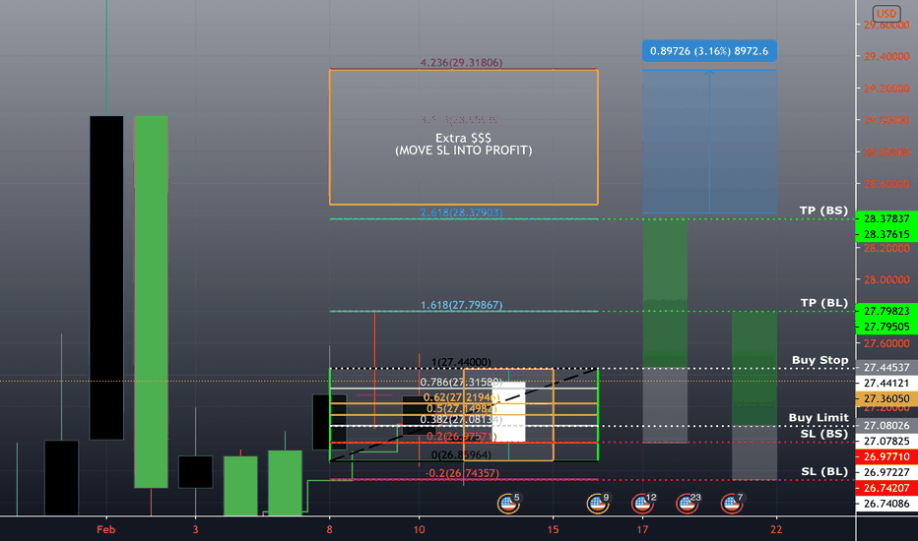Click the 28.00000 price axis tick
Screen dimensions: 918x541
(x=886, y=279)
